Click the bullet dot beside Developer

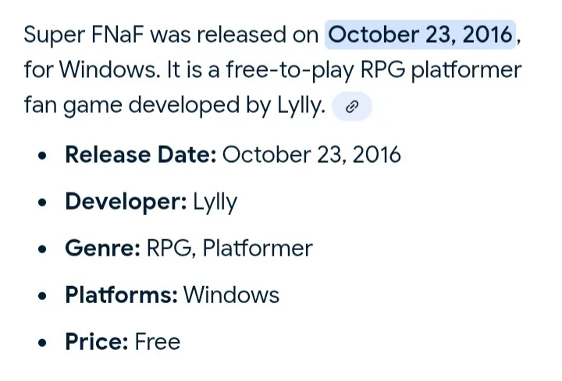tap(44, 203)
